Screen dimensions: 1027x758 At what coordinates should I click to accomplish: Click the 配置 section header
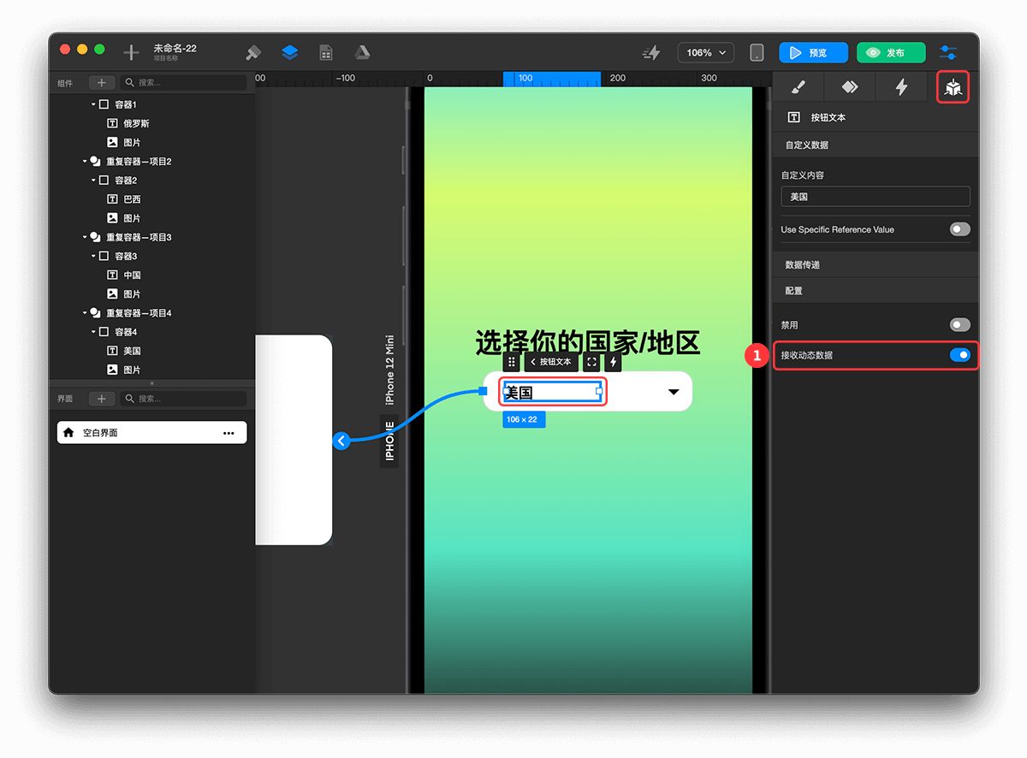876,291
